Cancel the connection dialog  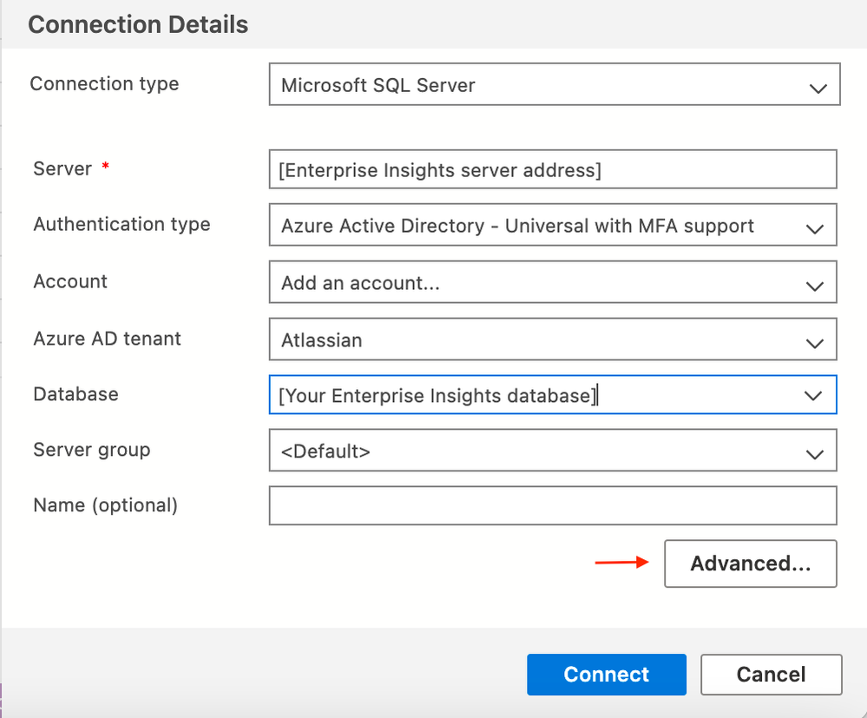pos(771,675)
